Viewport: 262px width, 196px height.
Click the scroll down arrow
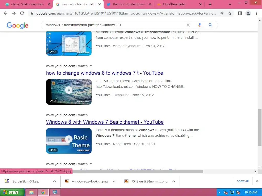(260, 167)
